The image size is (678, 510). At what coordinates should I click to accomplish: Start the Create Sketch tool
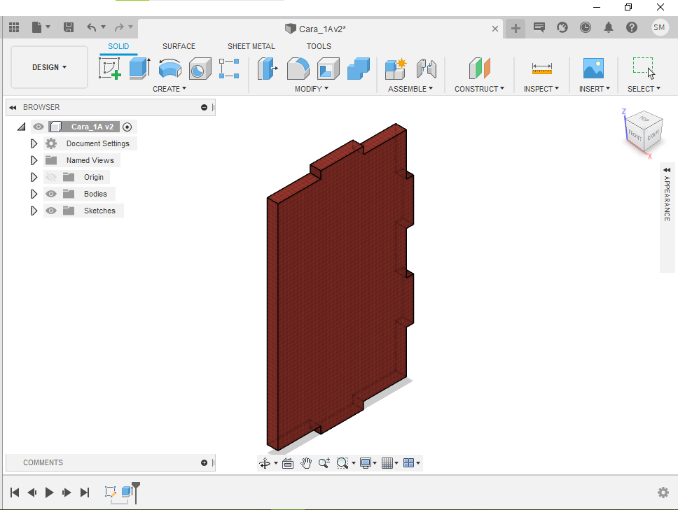pos(110,69)
